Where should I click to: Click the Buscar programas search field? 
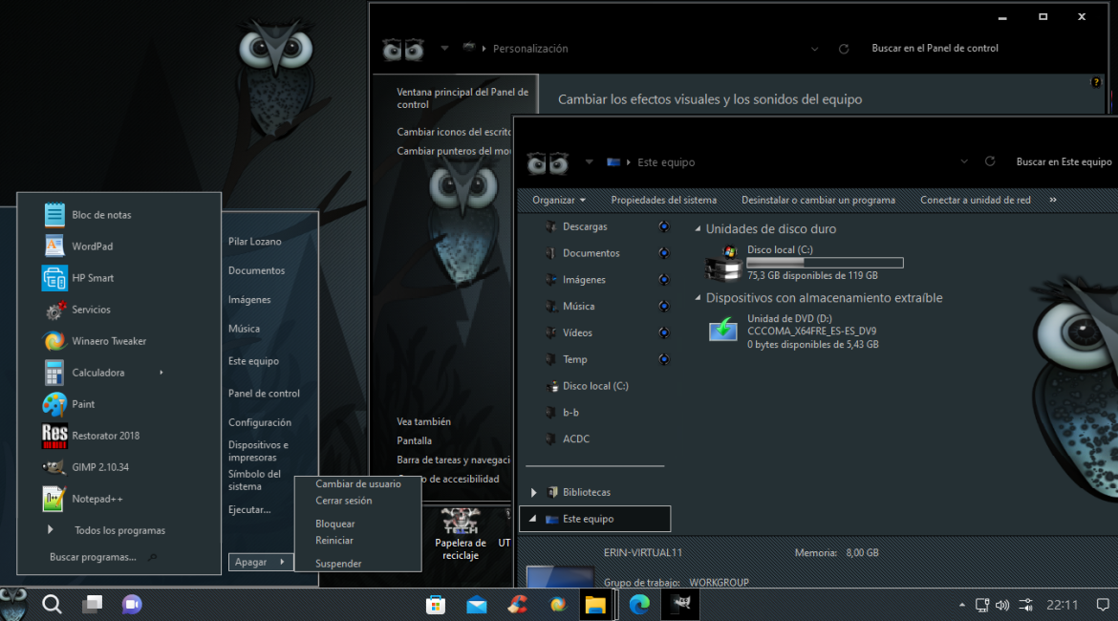click(94, 557)
